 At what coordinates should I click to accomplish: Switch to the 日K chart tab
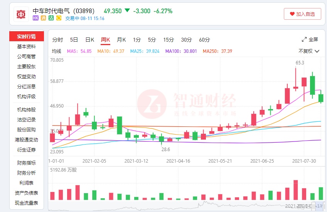[x=90, y=40]
